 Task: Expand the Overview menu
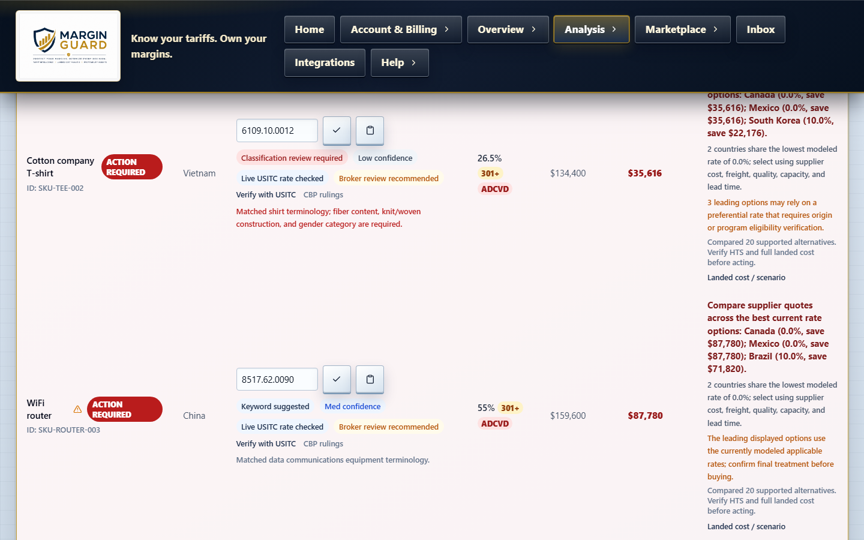(x=508, y=29)
